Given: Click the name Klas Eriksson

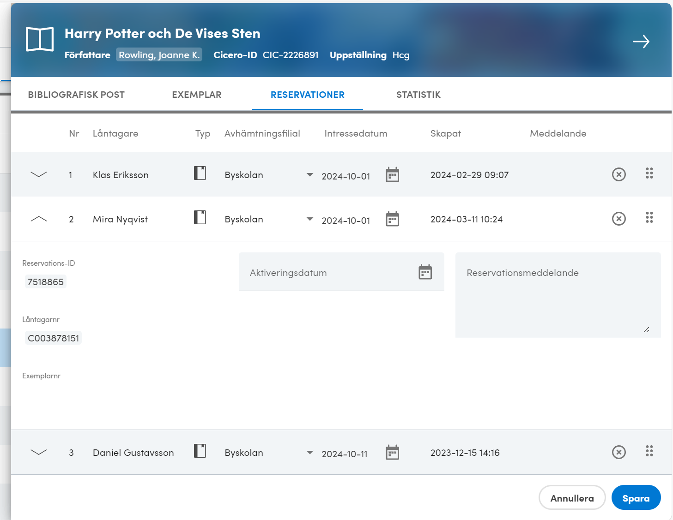Looking at the screenshot, I should [121, 175].
